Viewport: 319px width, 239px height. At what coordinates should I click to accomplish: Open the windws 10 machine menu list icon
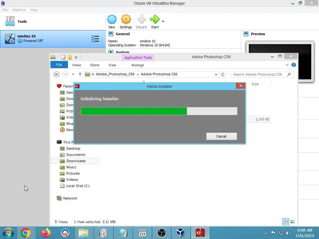(95, 39)
